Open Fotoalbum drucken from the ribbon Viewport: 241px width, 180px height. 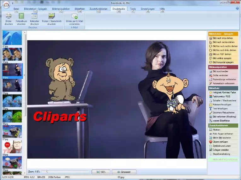[x=21, y=16]
